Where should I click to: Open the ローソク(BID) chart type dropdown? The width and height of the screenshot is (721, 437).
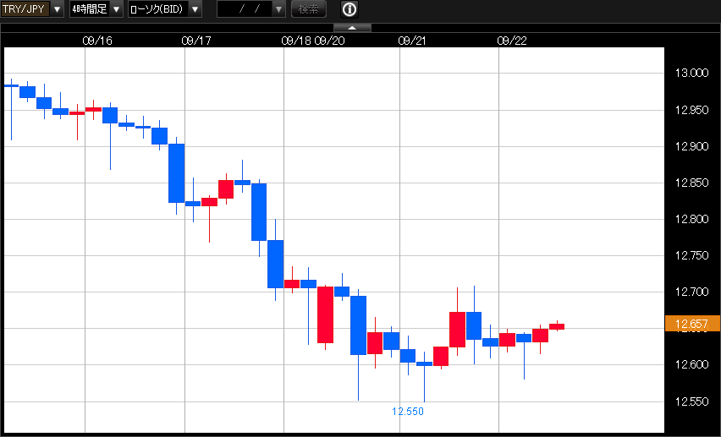tap(195, 9)
